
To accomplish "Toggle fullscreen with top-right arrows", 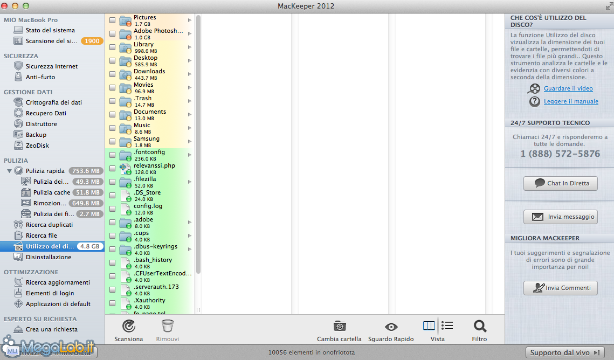I will (609, 6).
